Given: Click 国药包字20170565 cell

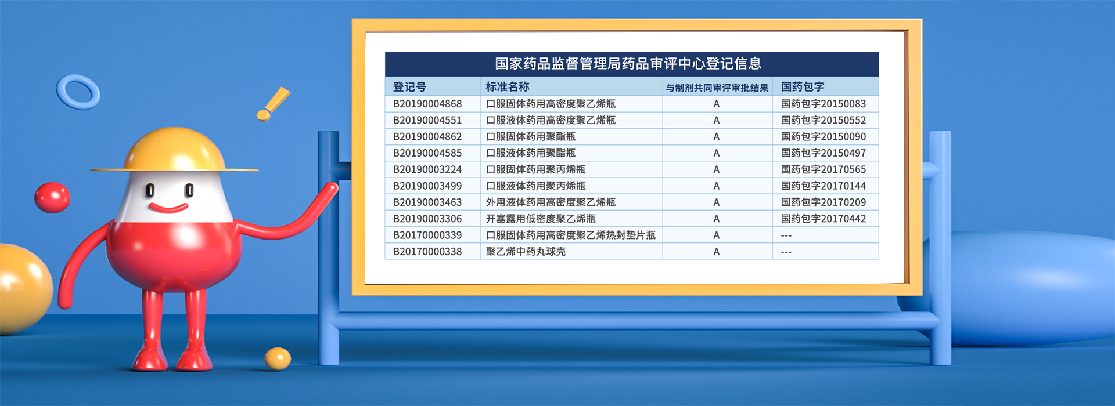Looking at the screenshot, I should click(x=823, y=169).
